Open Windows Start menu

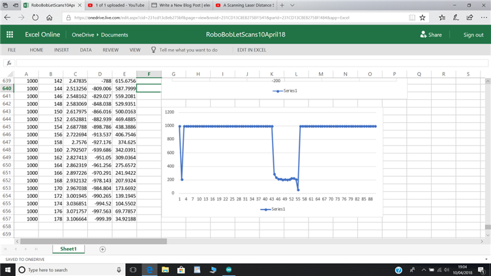point(7,269)
